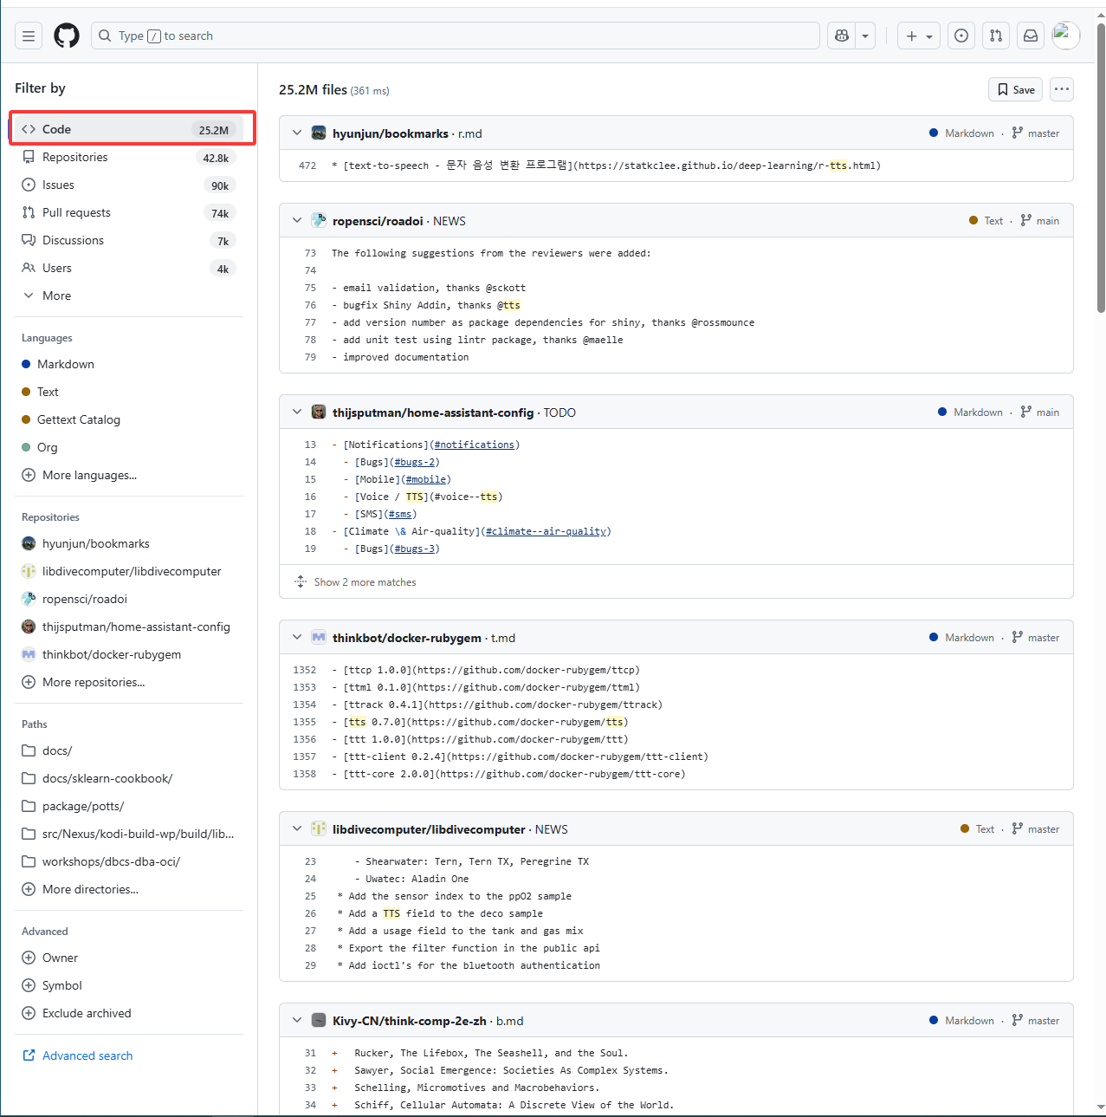This screenshot has width=1106, height=1117.
Task: Click the user profile avatar
Action: coord(1065,36)
